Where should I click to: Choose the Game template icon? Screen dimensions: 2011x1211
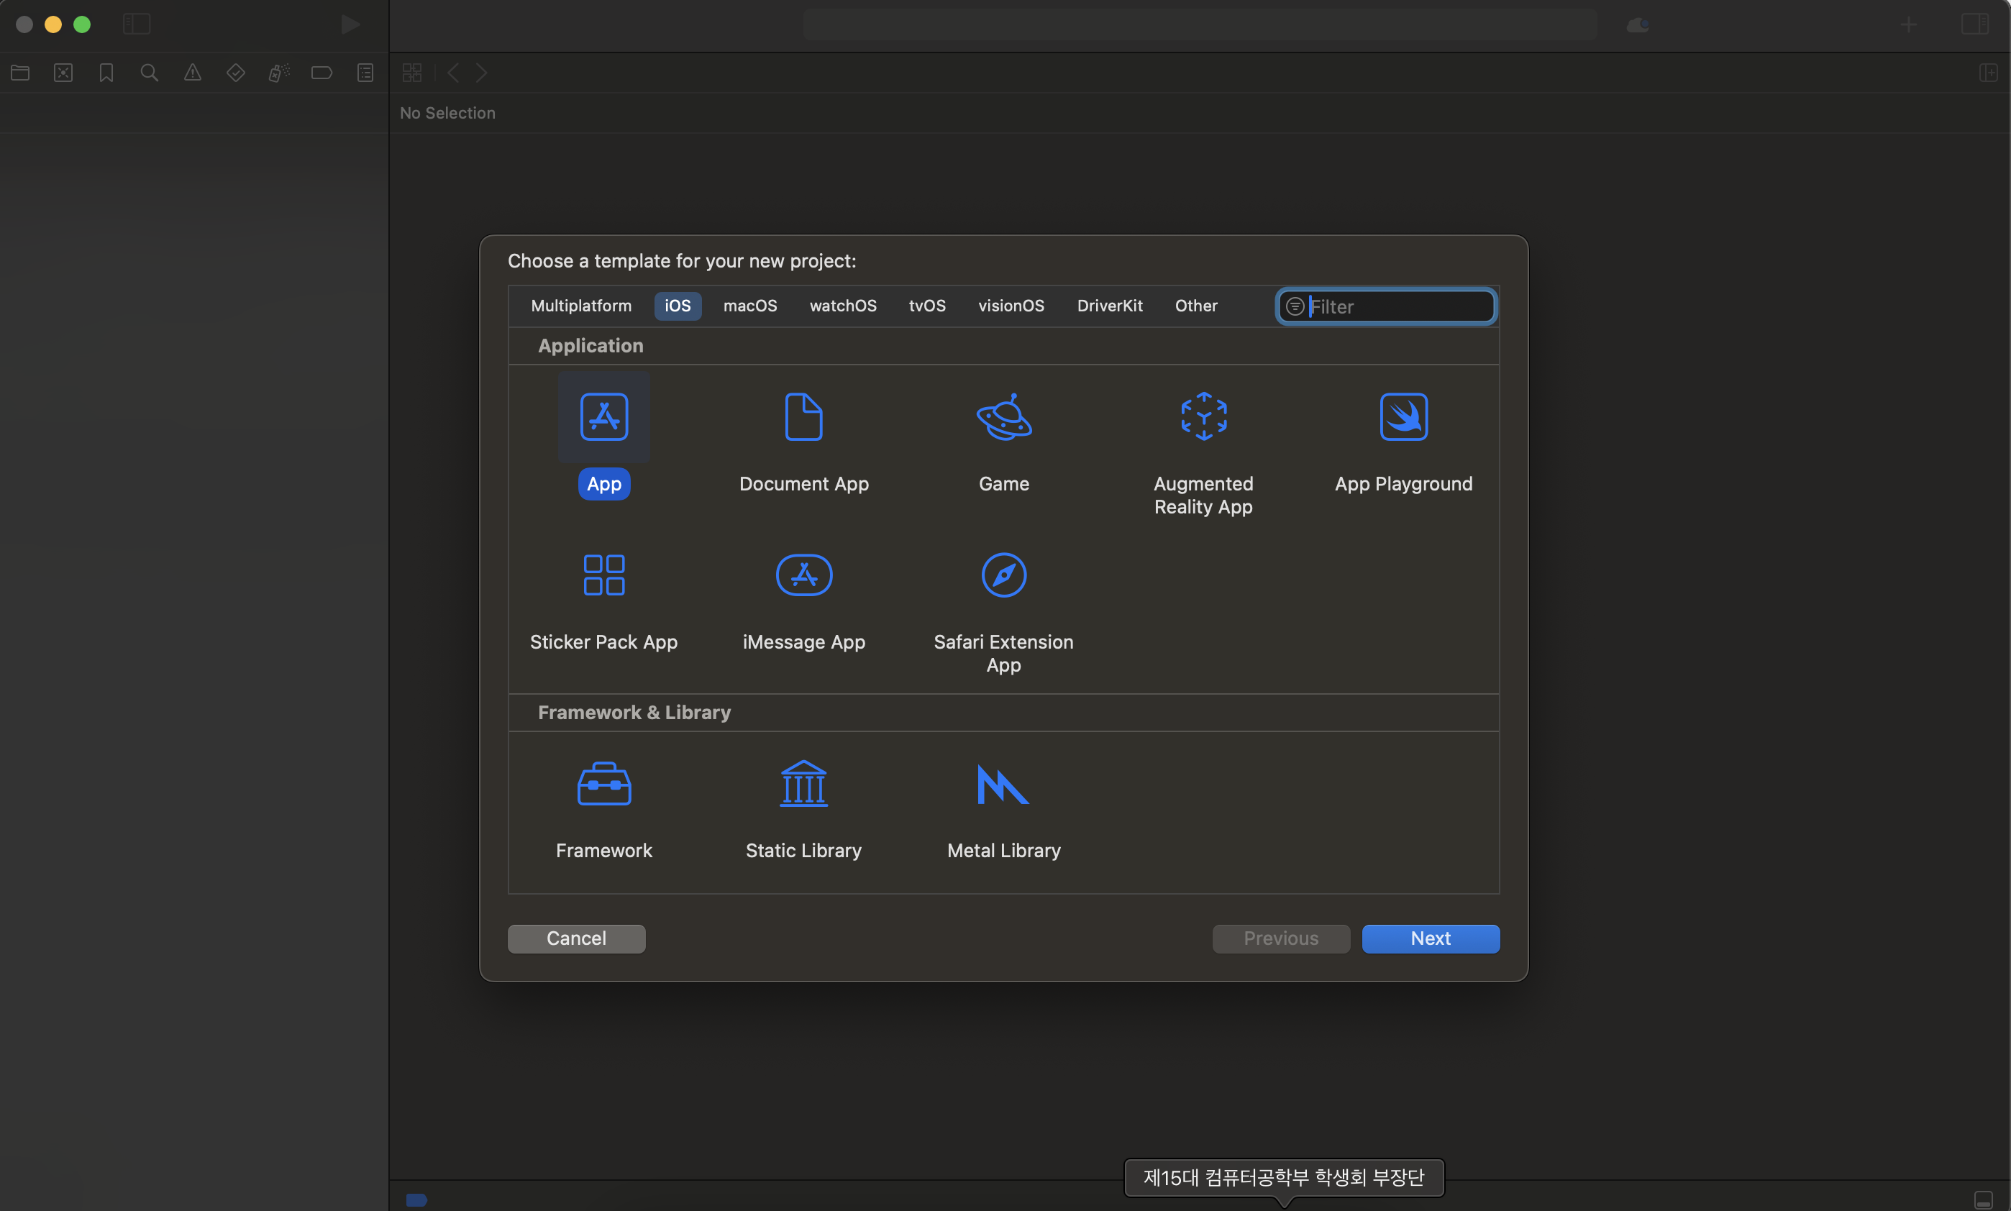point(1003,417)
